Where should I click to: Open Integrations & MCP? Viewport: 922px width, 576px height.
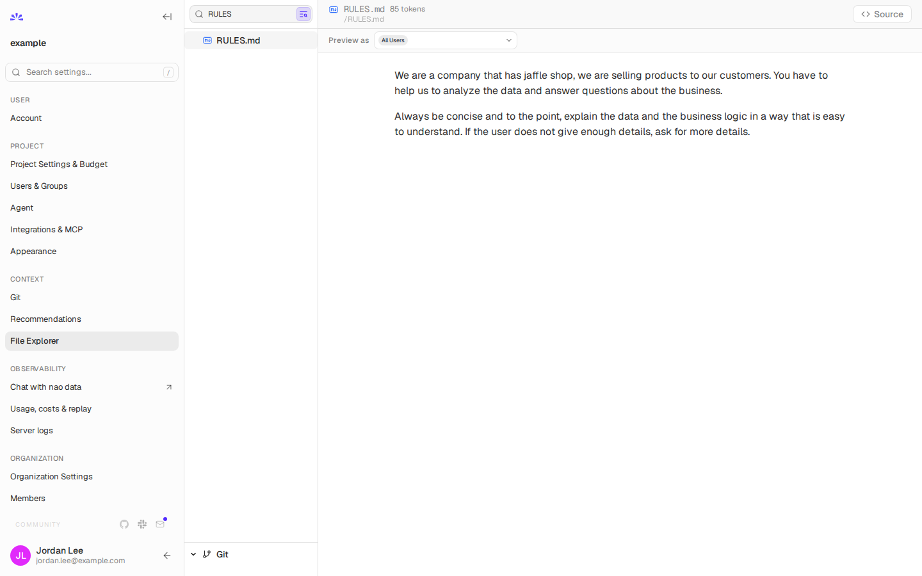(x=92, y=230)
